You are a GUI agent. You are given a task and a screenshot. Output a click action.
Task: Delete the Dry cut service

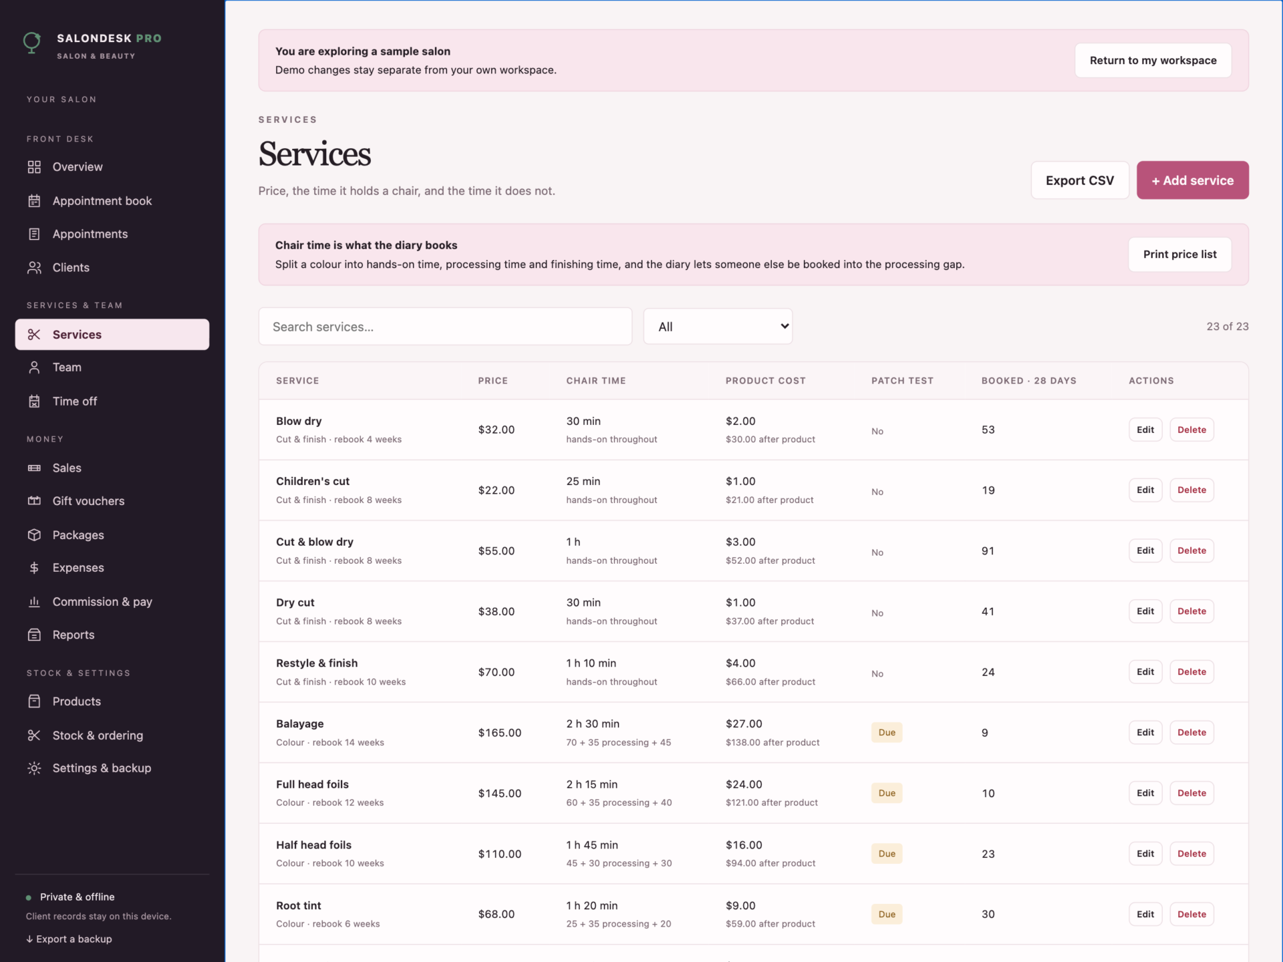1191,611
